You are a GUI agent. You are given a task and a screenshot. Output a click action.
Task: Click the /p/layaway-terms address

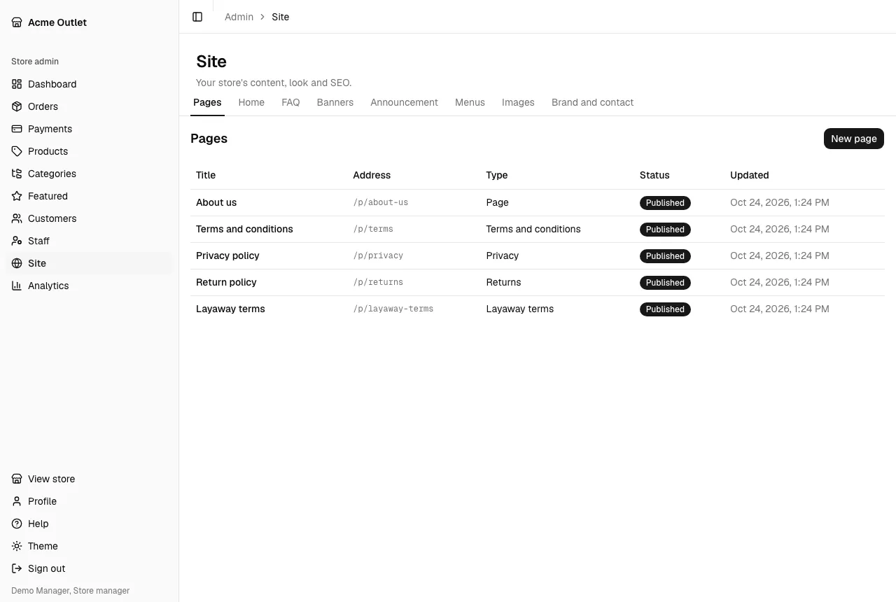tap(393, 309)
